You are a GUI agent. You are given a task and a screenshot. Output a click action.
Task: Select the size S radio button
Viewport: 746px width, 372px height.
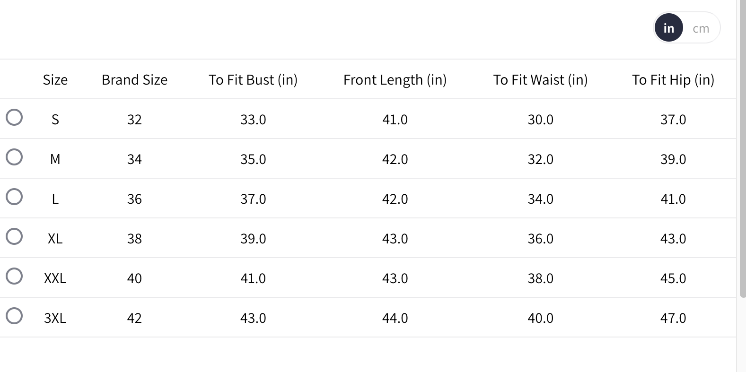pos(14,117)
